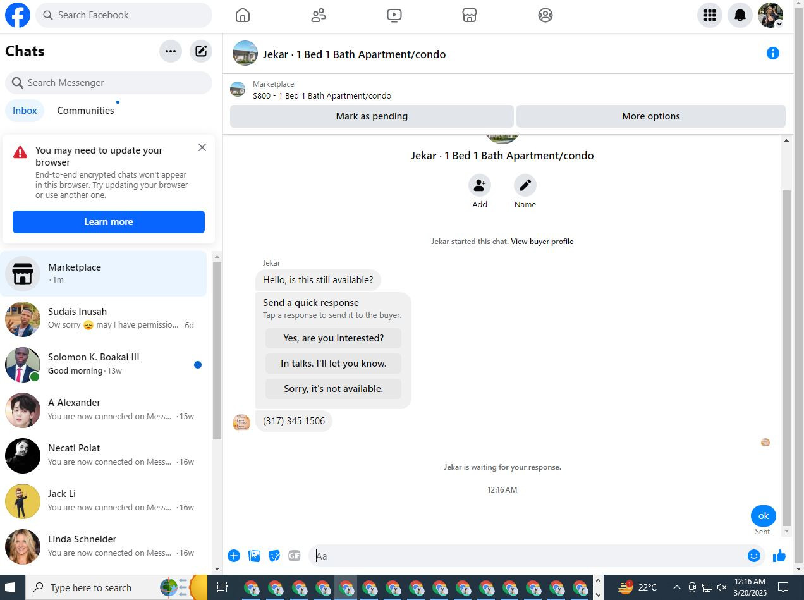Open the View buyer profile link
The height and width of the screenshot is (600, 804).
click(x=542, y=242)
